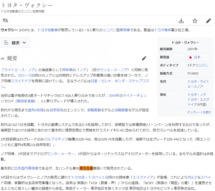Follow the マイナーチェンジ link
The width and height of the screenshot is (215, 191).
[x=135, y=96]
